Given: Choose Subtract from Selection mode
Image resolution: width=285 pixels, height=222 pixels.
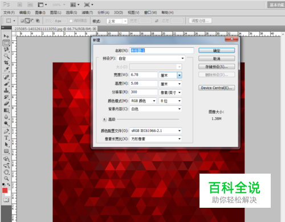Looking at the screenshot, I should click(32, 20).
